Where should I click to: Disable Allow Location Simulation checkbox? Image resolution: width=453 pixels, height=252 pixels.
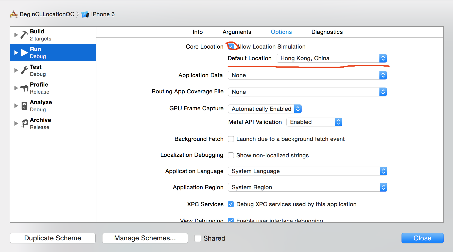[231, 47]
